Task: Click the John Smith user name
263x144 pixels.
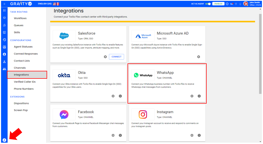Action: (255, 3)
